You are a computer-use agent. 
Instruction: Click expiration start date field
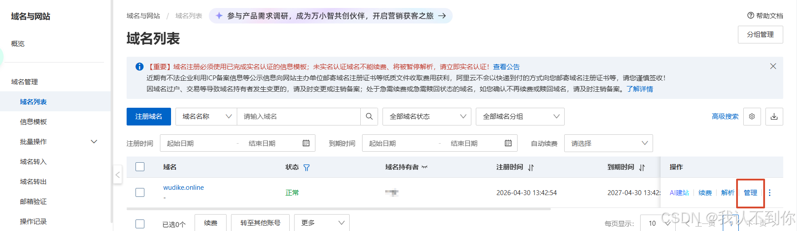400,143
